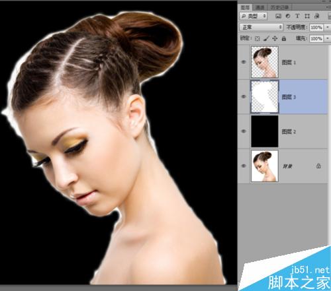The image size is (331, 291).
Task: Filter layers by pixel layer icon
Action: click(x=279, y=16)
